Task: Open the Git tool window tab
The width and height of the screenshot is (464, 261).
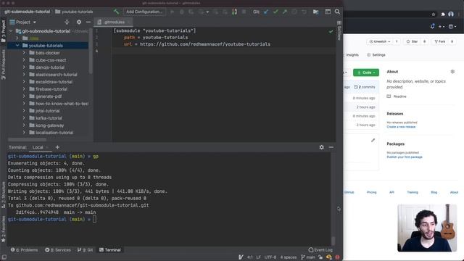Action: [x=86, y=249]
